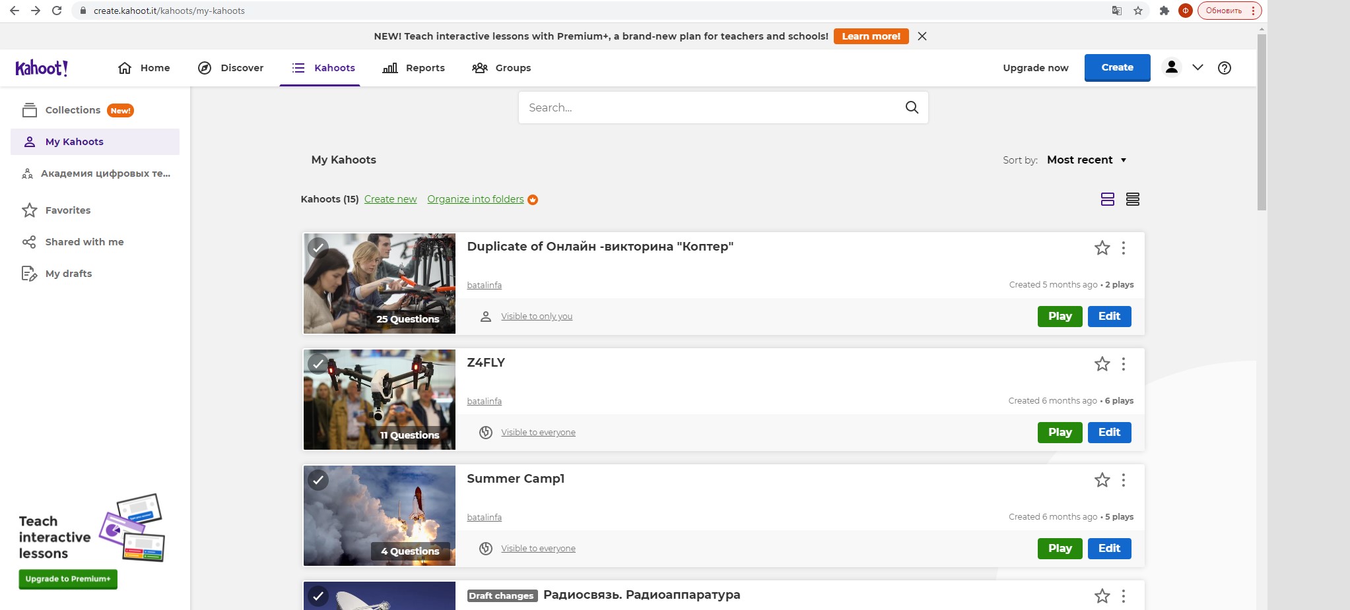Switch to the compact list view icon

1133,199
